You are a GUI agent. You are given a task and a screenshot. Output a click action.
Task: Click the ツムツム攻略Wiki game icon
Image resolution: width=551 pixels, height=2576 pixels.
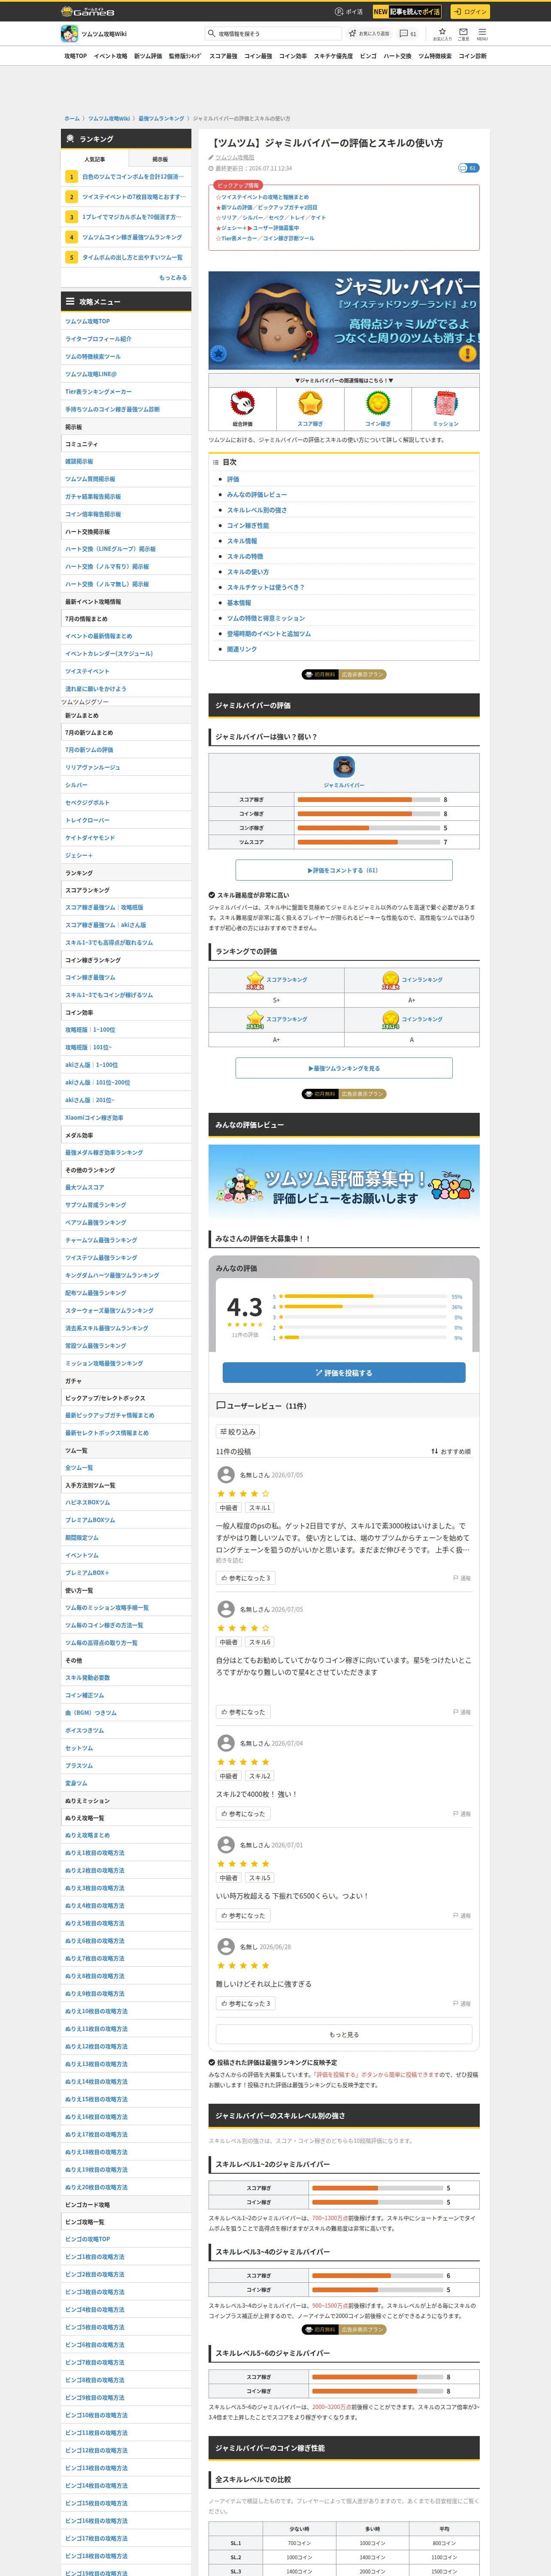pyautogui.click(x=69, y=34)
